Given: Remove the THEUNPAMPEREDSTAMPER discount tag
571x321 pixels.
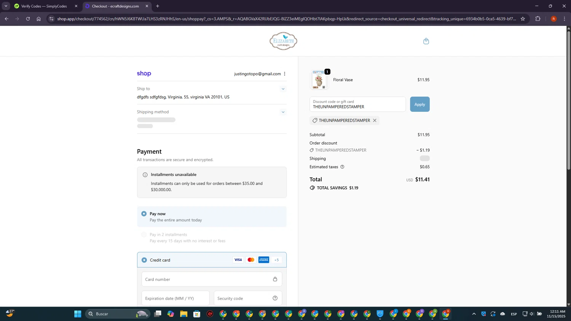Looking at the screenshot, I should 375,121.
